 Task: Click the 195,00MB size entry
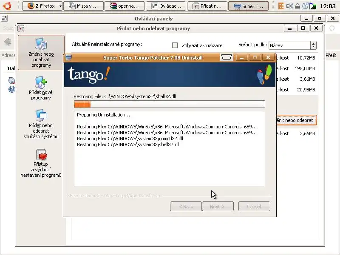click(305, 68)
